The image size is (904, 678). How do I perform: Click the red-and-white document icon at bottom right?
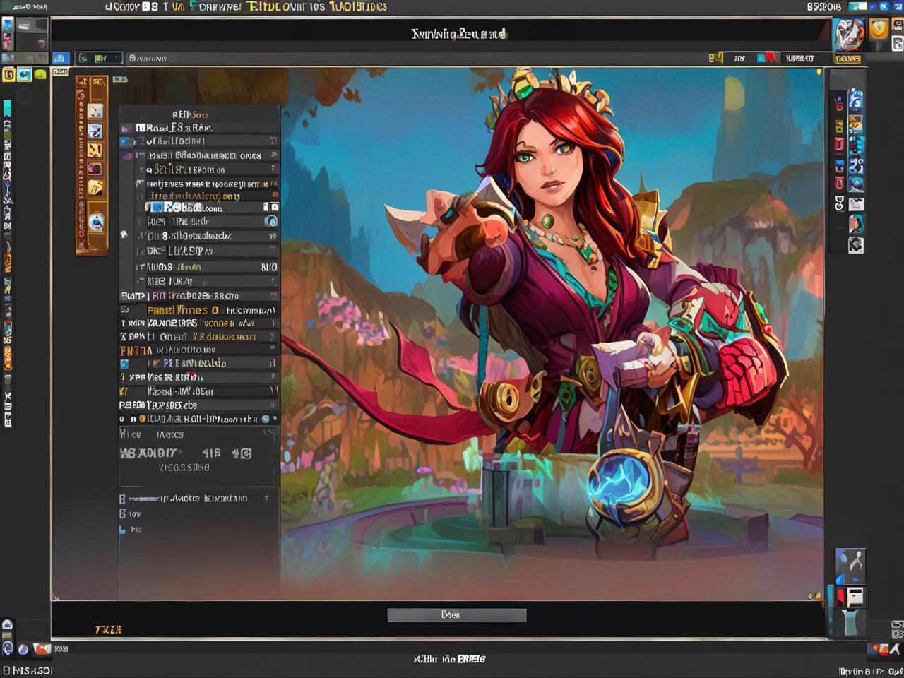click(x=851, y=597)
